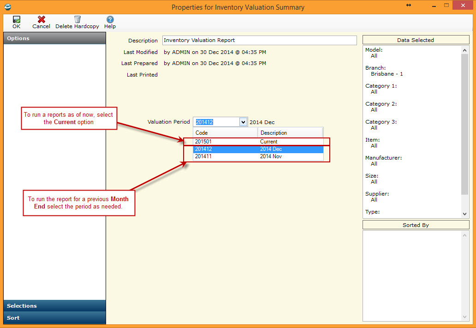The image size is (476, 328).
Task: Click the Type: entry in Data Selected
Action: click(373, 212)
